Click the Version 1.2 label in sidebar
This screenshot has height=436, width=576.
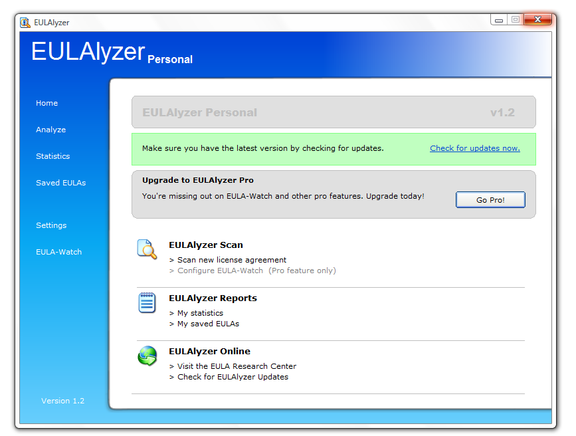pyautogui.click(x=63, y=401)
